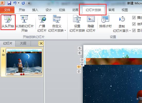Click the redo arrow icon
Image resolution: width=142 pixels, height=103 pixels.
(23, 3)
